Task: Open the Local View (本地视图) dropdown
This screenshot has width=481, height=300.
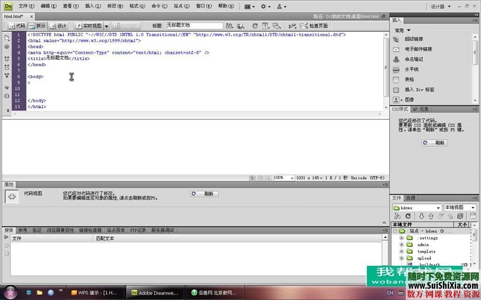Action: tap(460, 208)
